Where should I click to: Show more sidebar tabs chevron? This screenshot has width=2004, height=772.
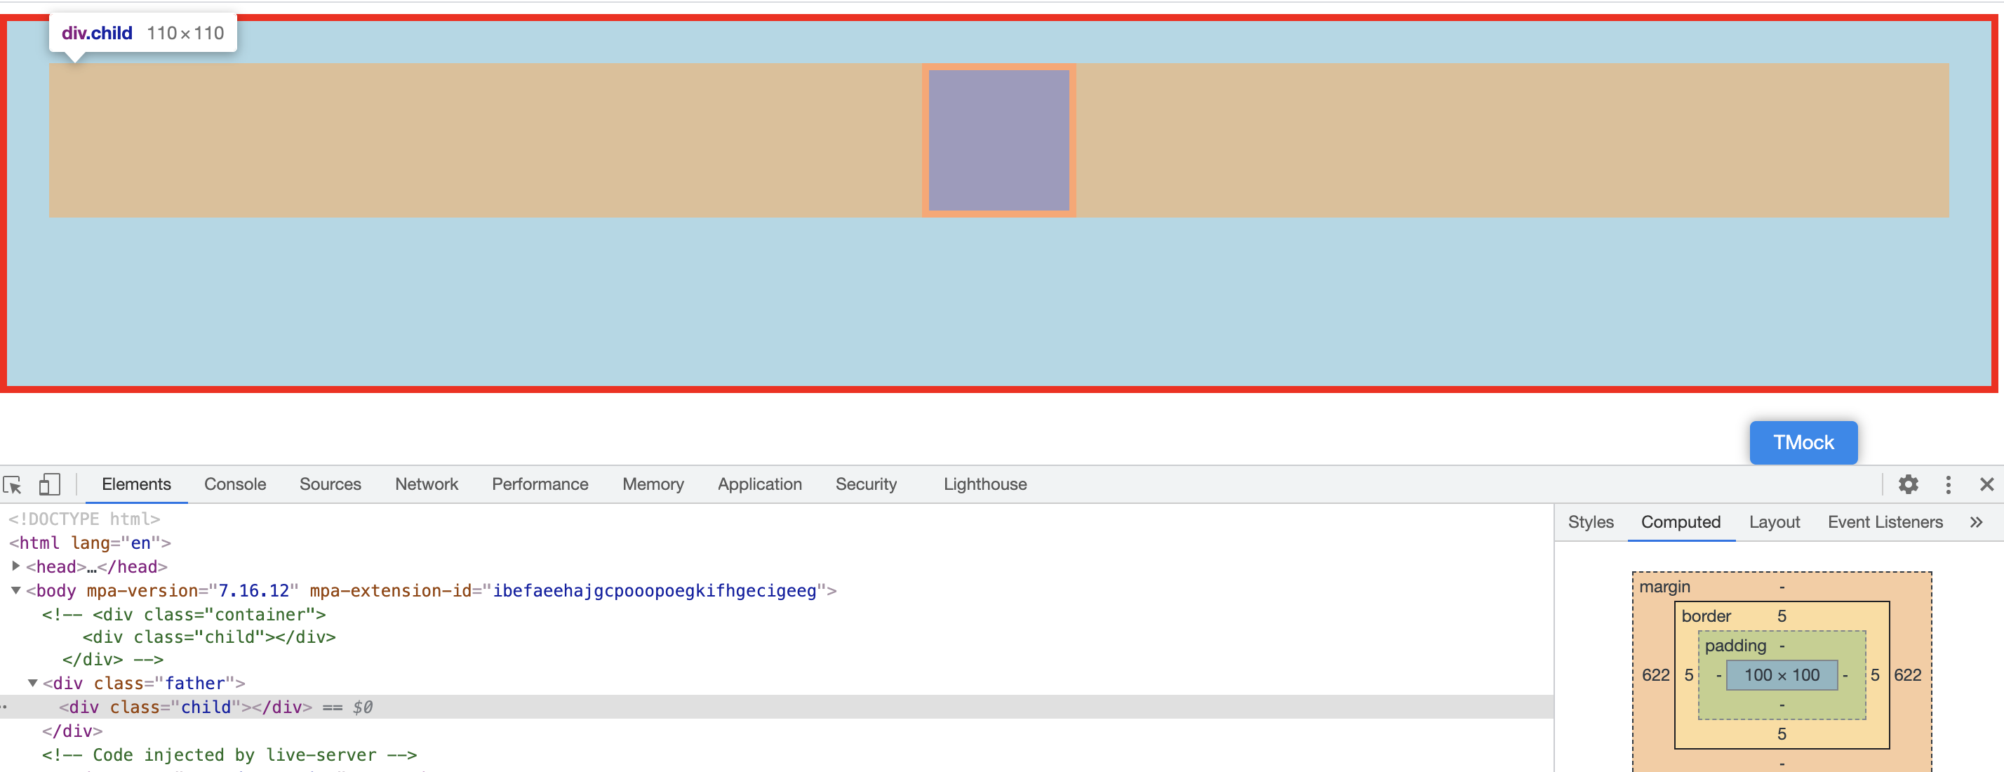pyautogui.click(x=1976, y=522)
